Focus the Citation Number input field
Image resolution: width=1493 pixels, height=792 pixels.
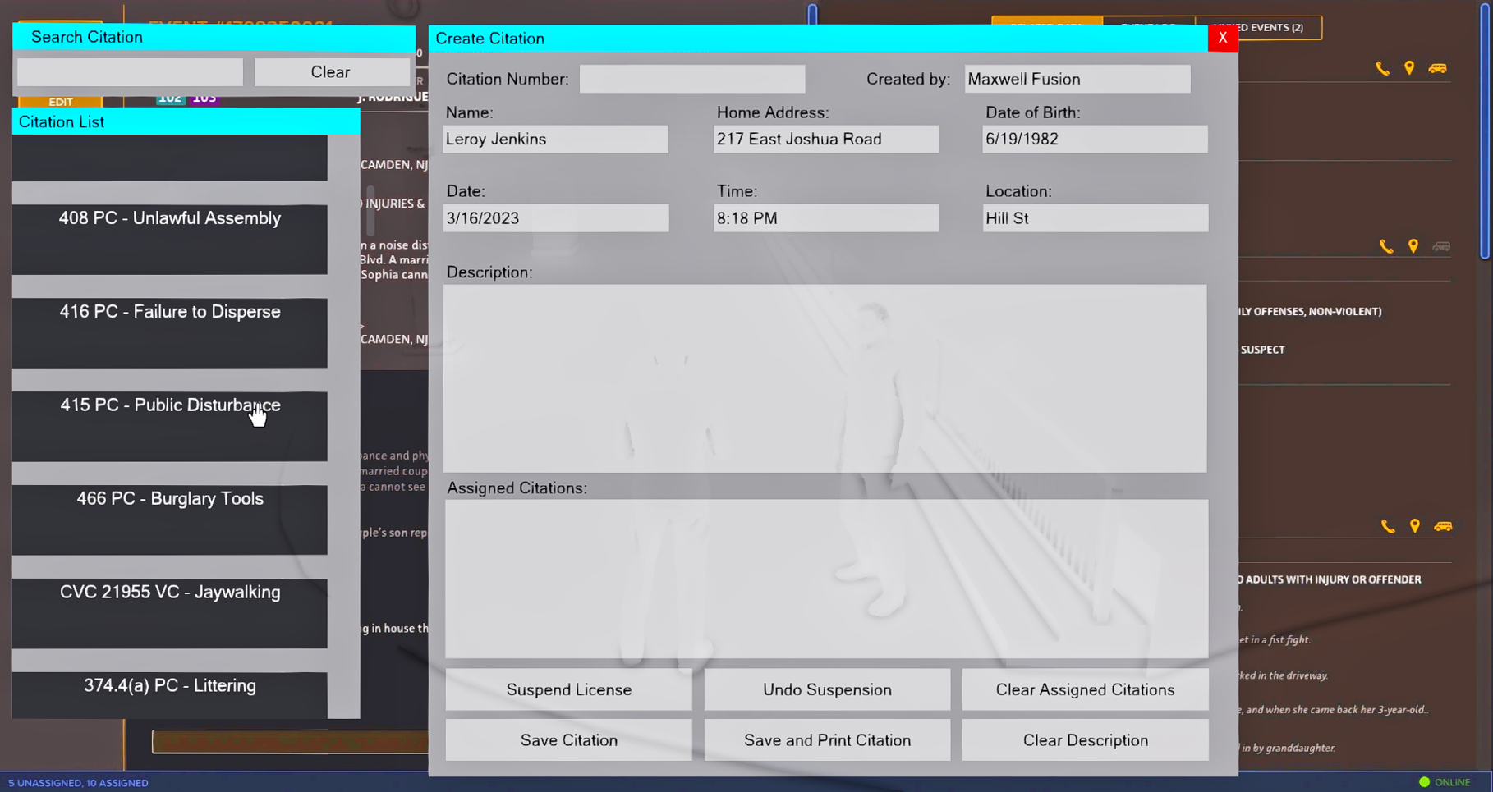click(691, 80)
